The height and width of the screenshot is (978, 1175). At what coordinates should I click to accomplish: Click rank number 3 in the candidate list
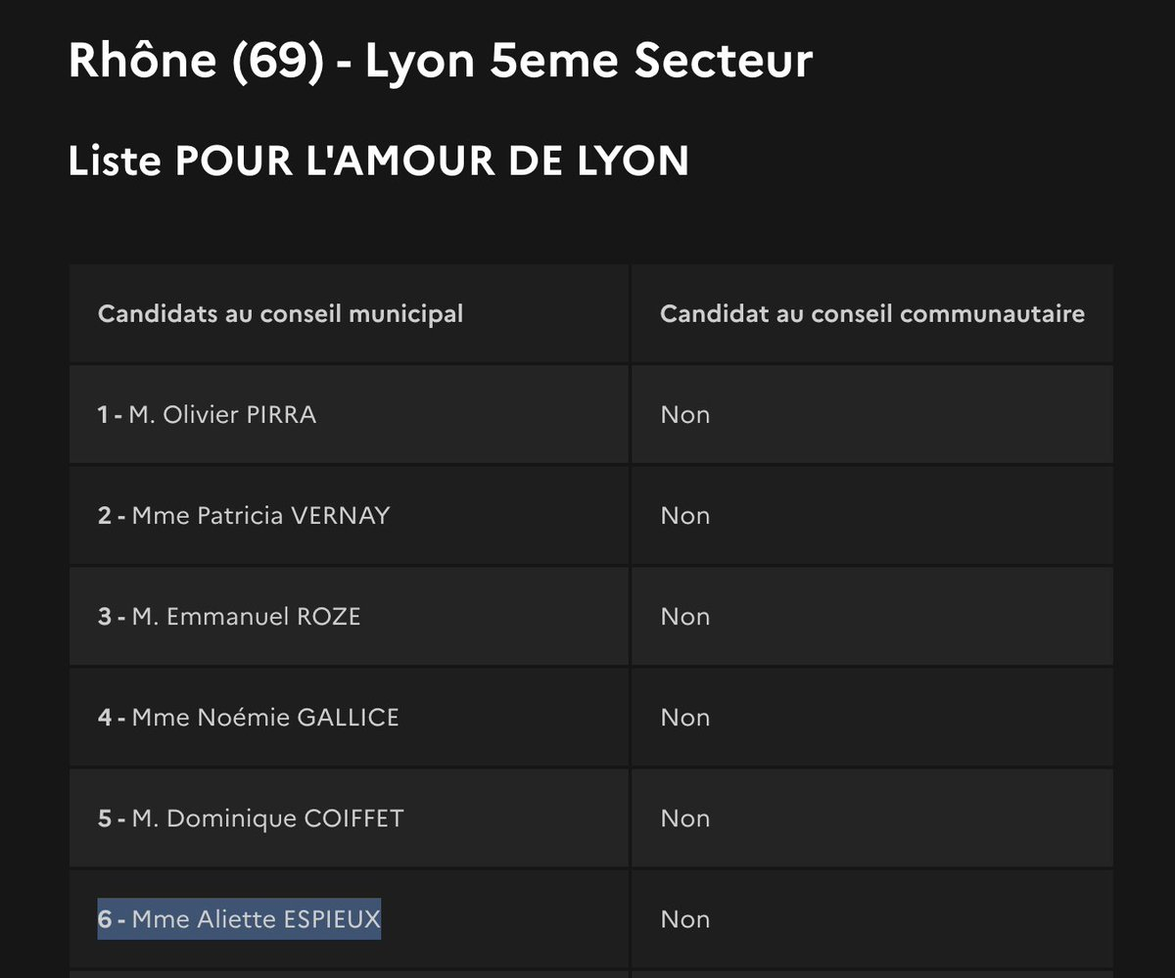(105, 617)
